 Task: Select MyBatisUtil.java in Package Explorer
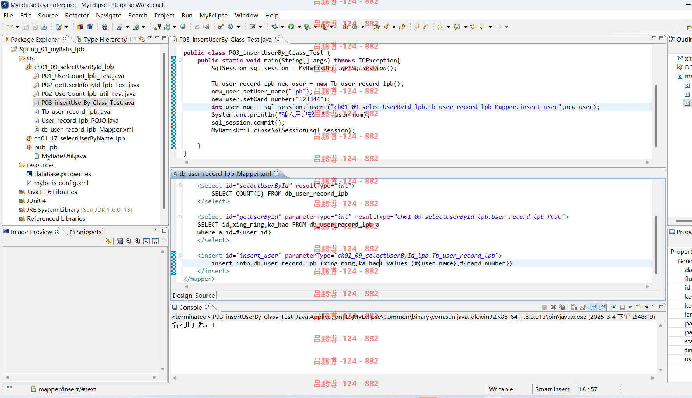click(60, 156)
